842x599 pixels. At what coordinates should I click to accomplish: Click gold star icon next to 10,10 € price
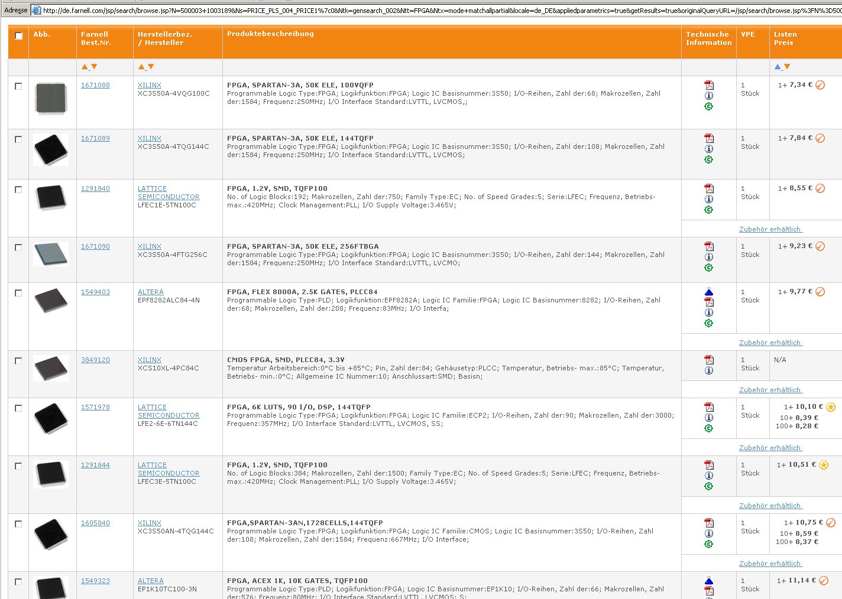(831, 406)
